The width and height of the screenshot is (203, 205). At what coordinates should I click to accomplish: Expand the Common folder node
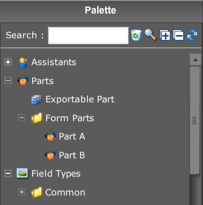coord(21,192)
